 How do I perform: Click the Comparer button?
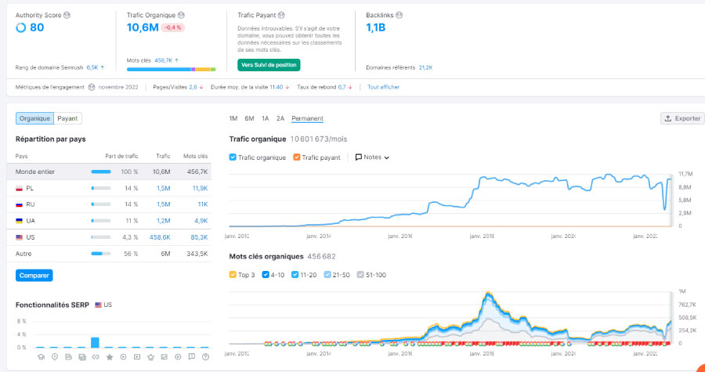coord(34,276)
